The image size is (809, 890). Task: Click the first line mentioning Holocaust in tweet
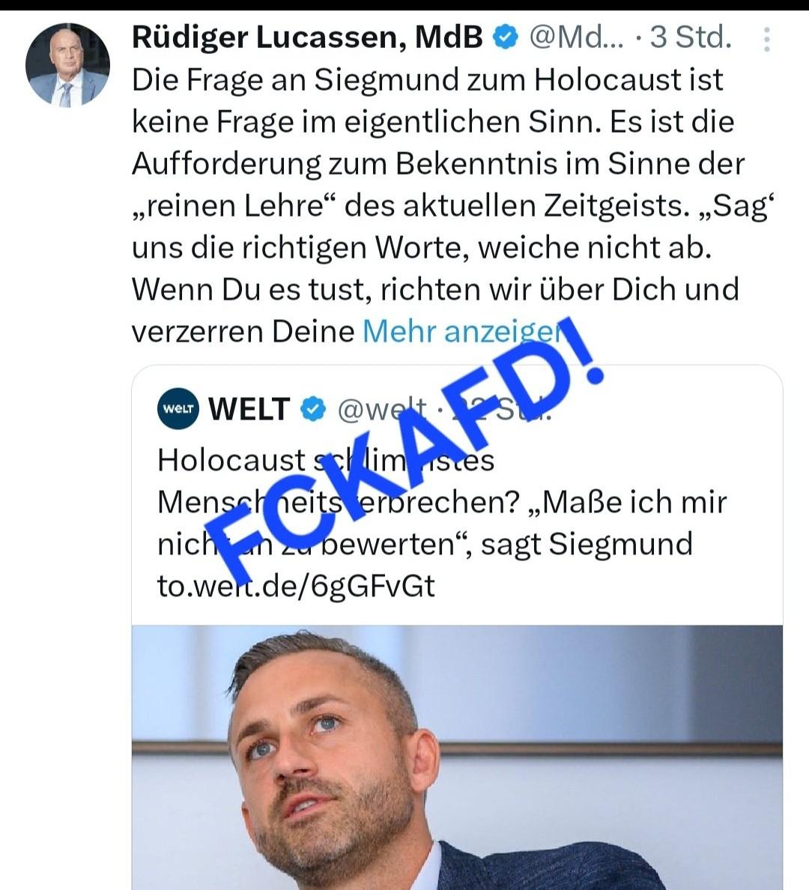tap(428, 80)
